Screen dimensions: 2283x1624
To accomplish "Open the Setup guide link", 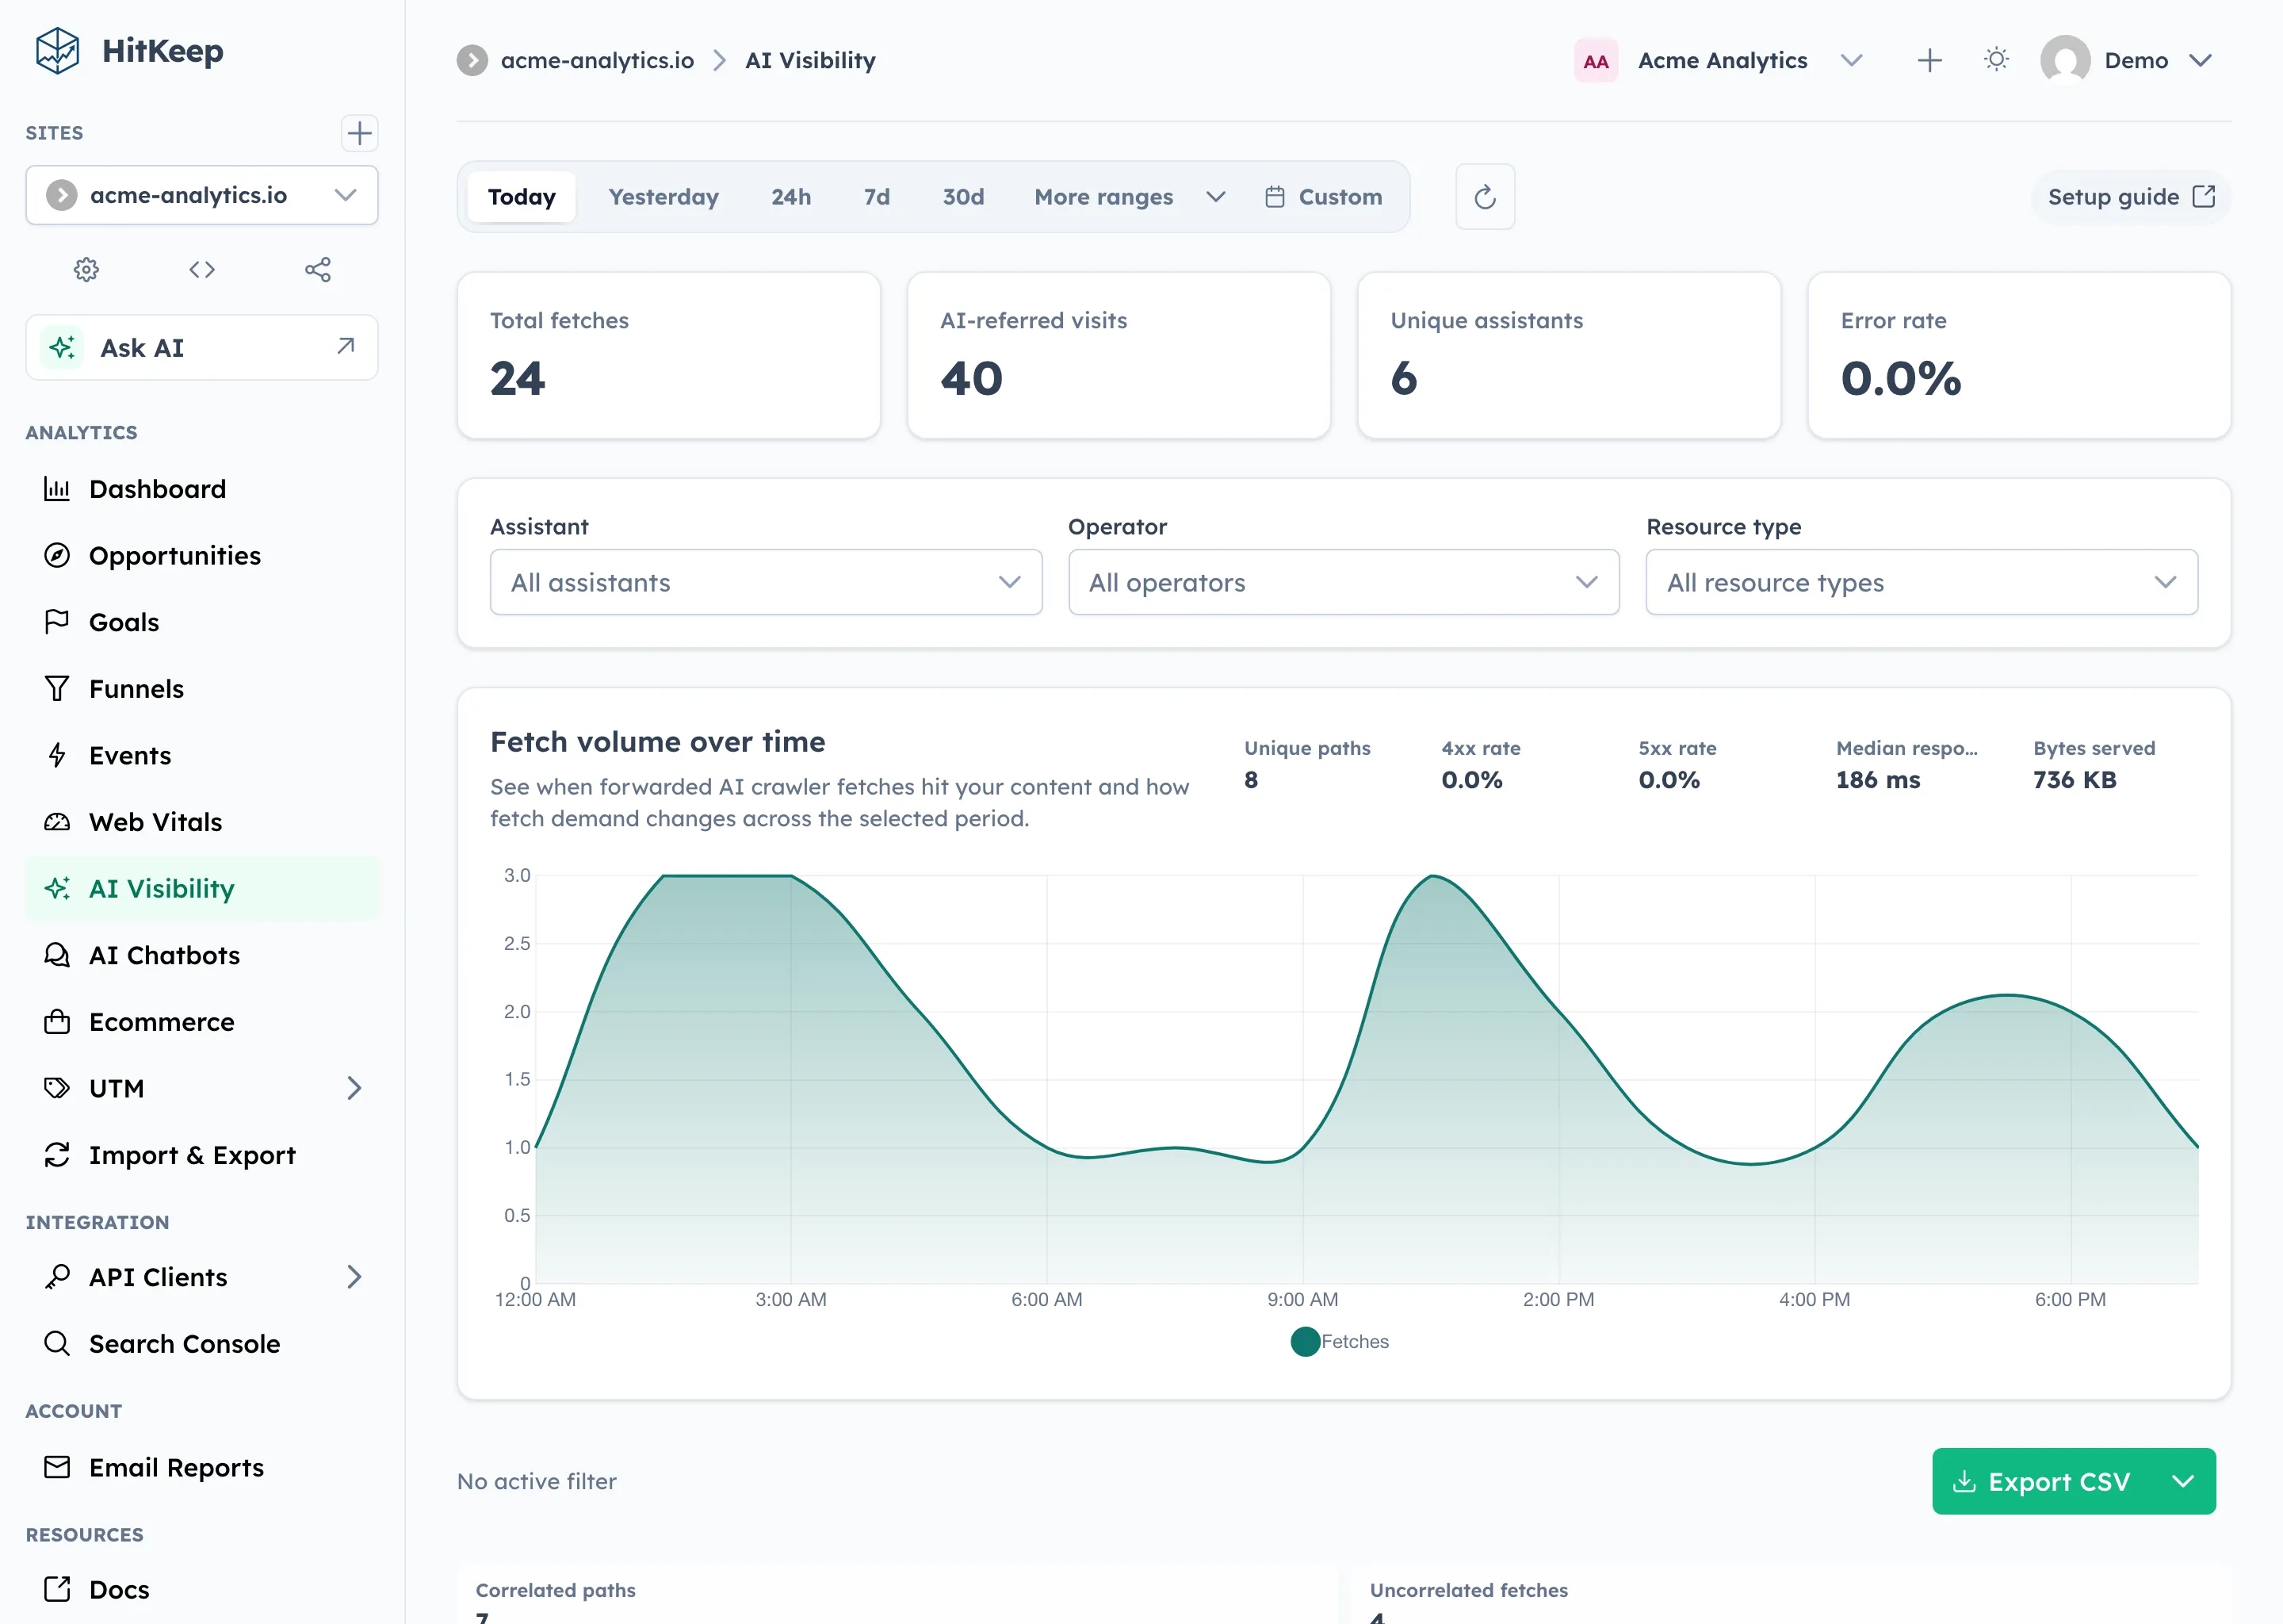I will 2130,197.
